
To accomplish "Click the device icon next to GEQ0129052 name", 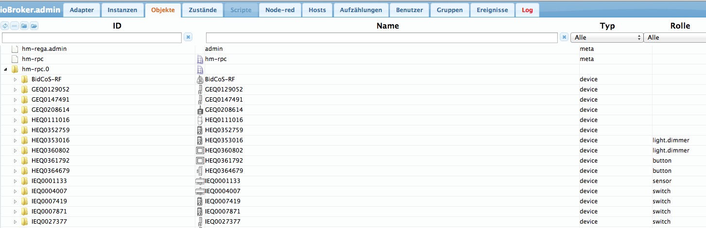I will pos(200,90).
